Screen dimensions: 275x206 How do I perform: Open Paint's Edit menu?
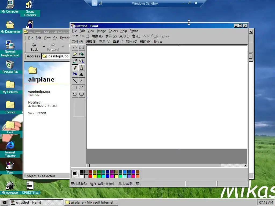(x=82, y=31)
